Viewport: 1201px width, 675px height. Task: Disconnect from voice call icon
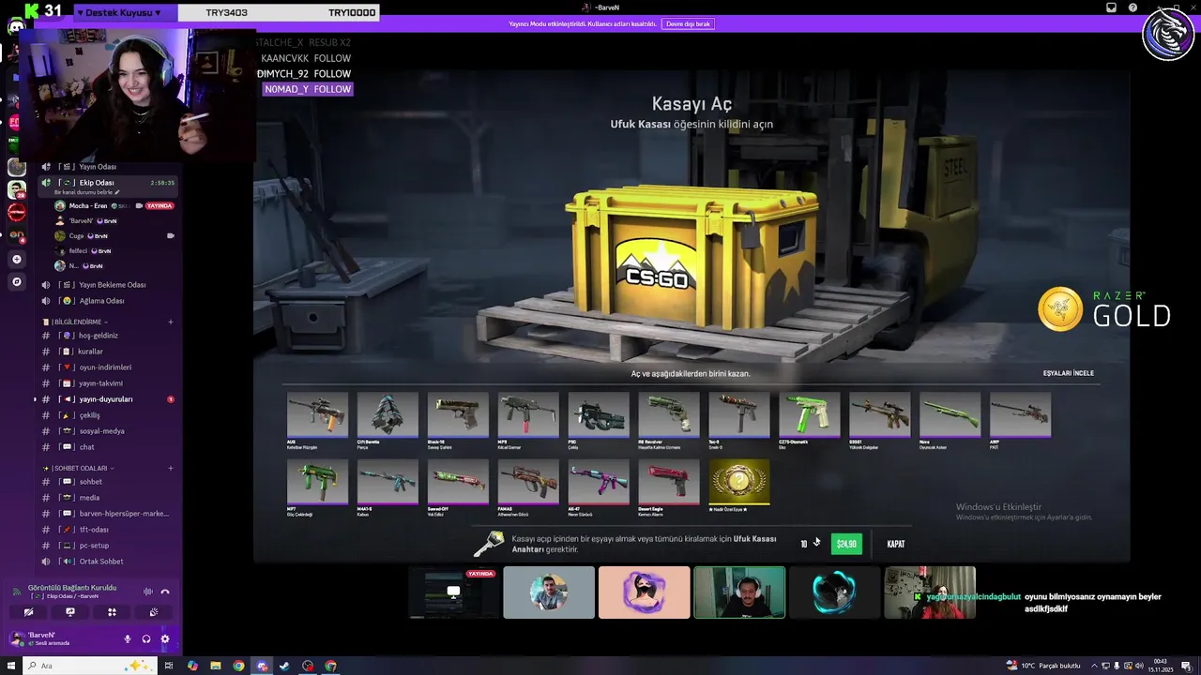coord(165,592)
